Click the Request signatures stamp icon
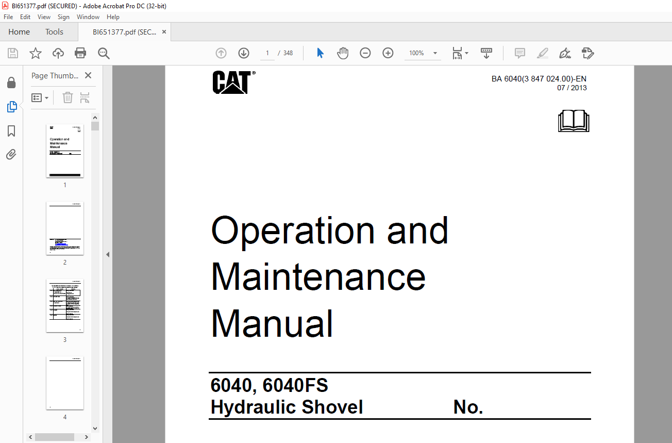Screen dimensions: 672x443 [x=588, y=53]
